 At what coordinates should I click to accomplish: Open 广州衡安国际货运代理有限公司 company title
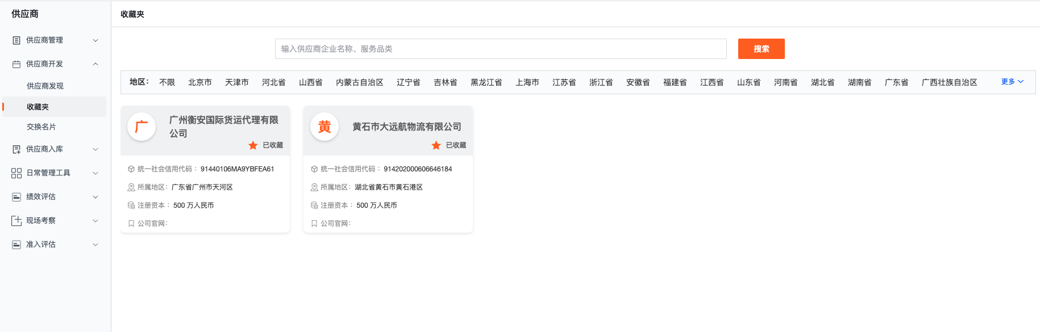click(x=224, y=127)
